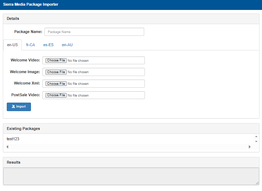Select test123 in Existing Packages

pos(13,139)
